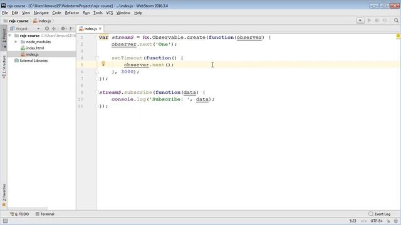
Task: Open the Help menu
Action: pyautogui.click(x=138, y=12)
